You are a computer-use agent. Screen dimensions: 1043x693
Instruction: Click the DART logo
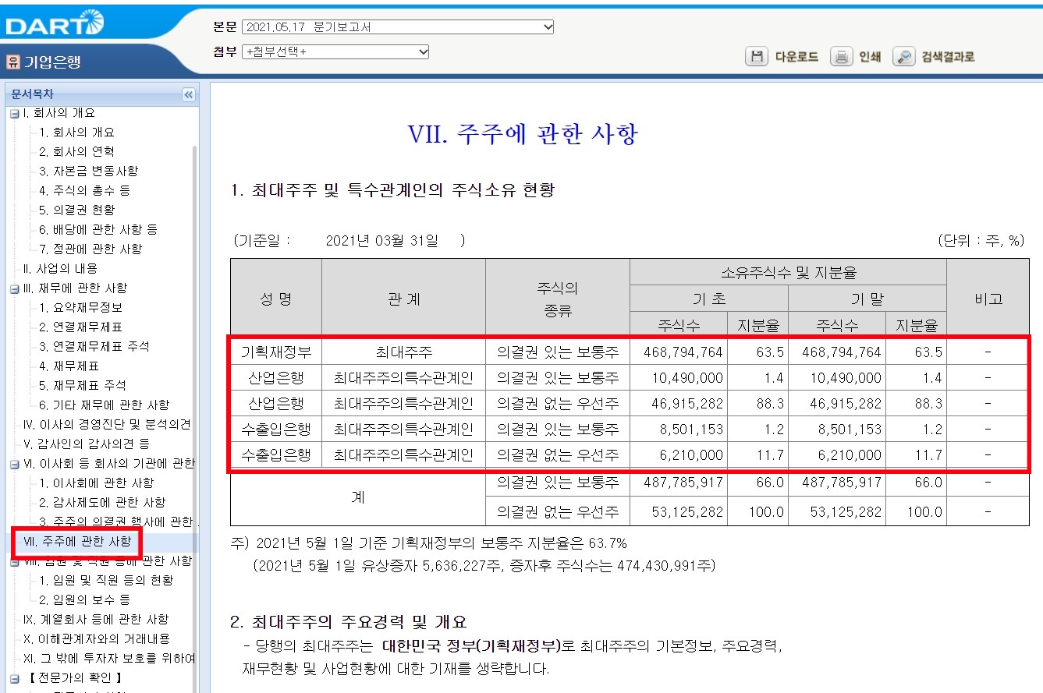pos(55,25)
